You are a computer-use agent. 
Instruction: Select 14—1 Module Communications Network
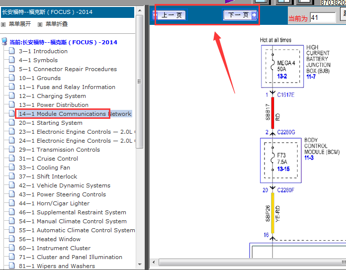tap(75, 114)
